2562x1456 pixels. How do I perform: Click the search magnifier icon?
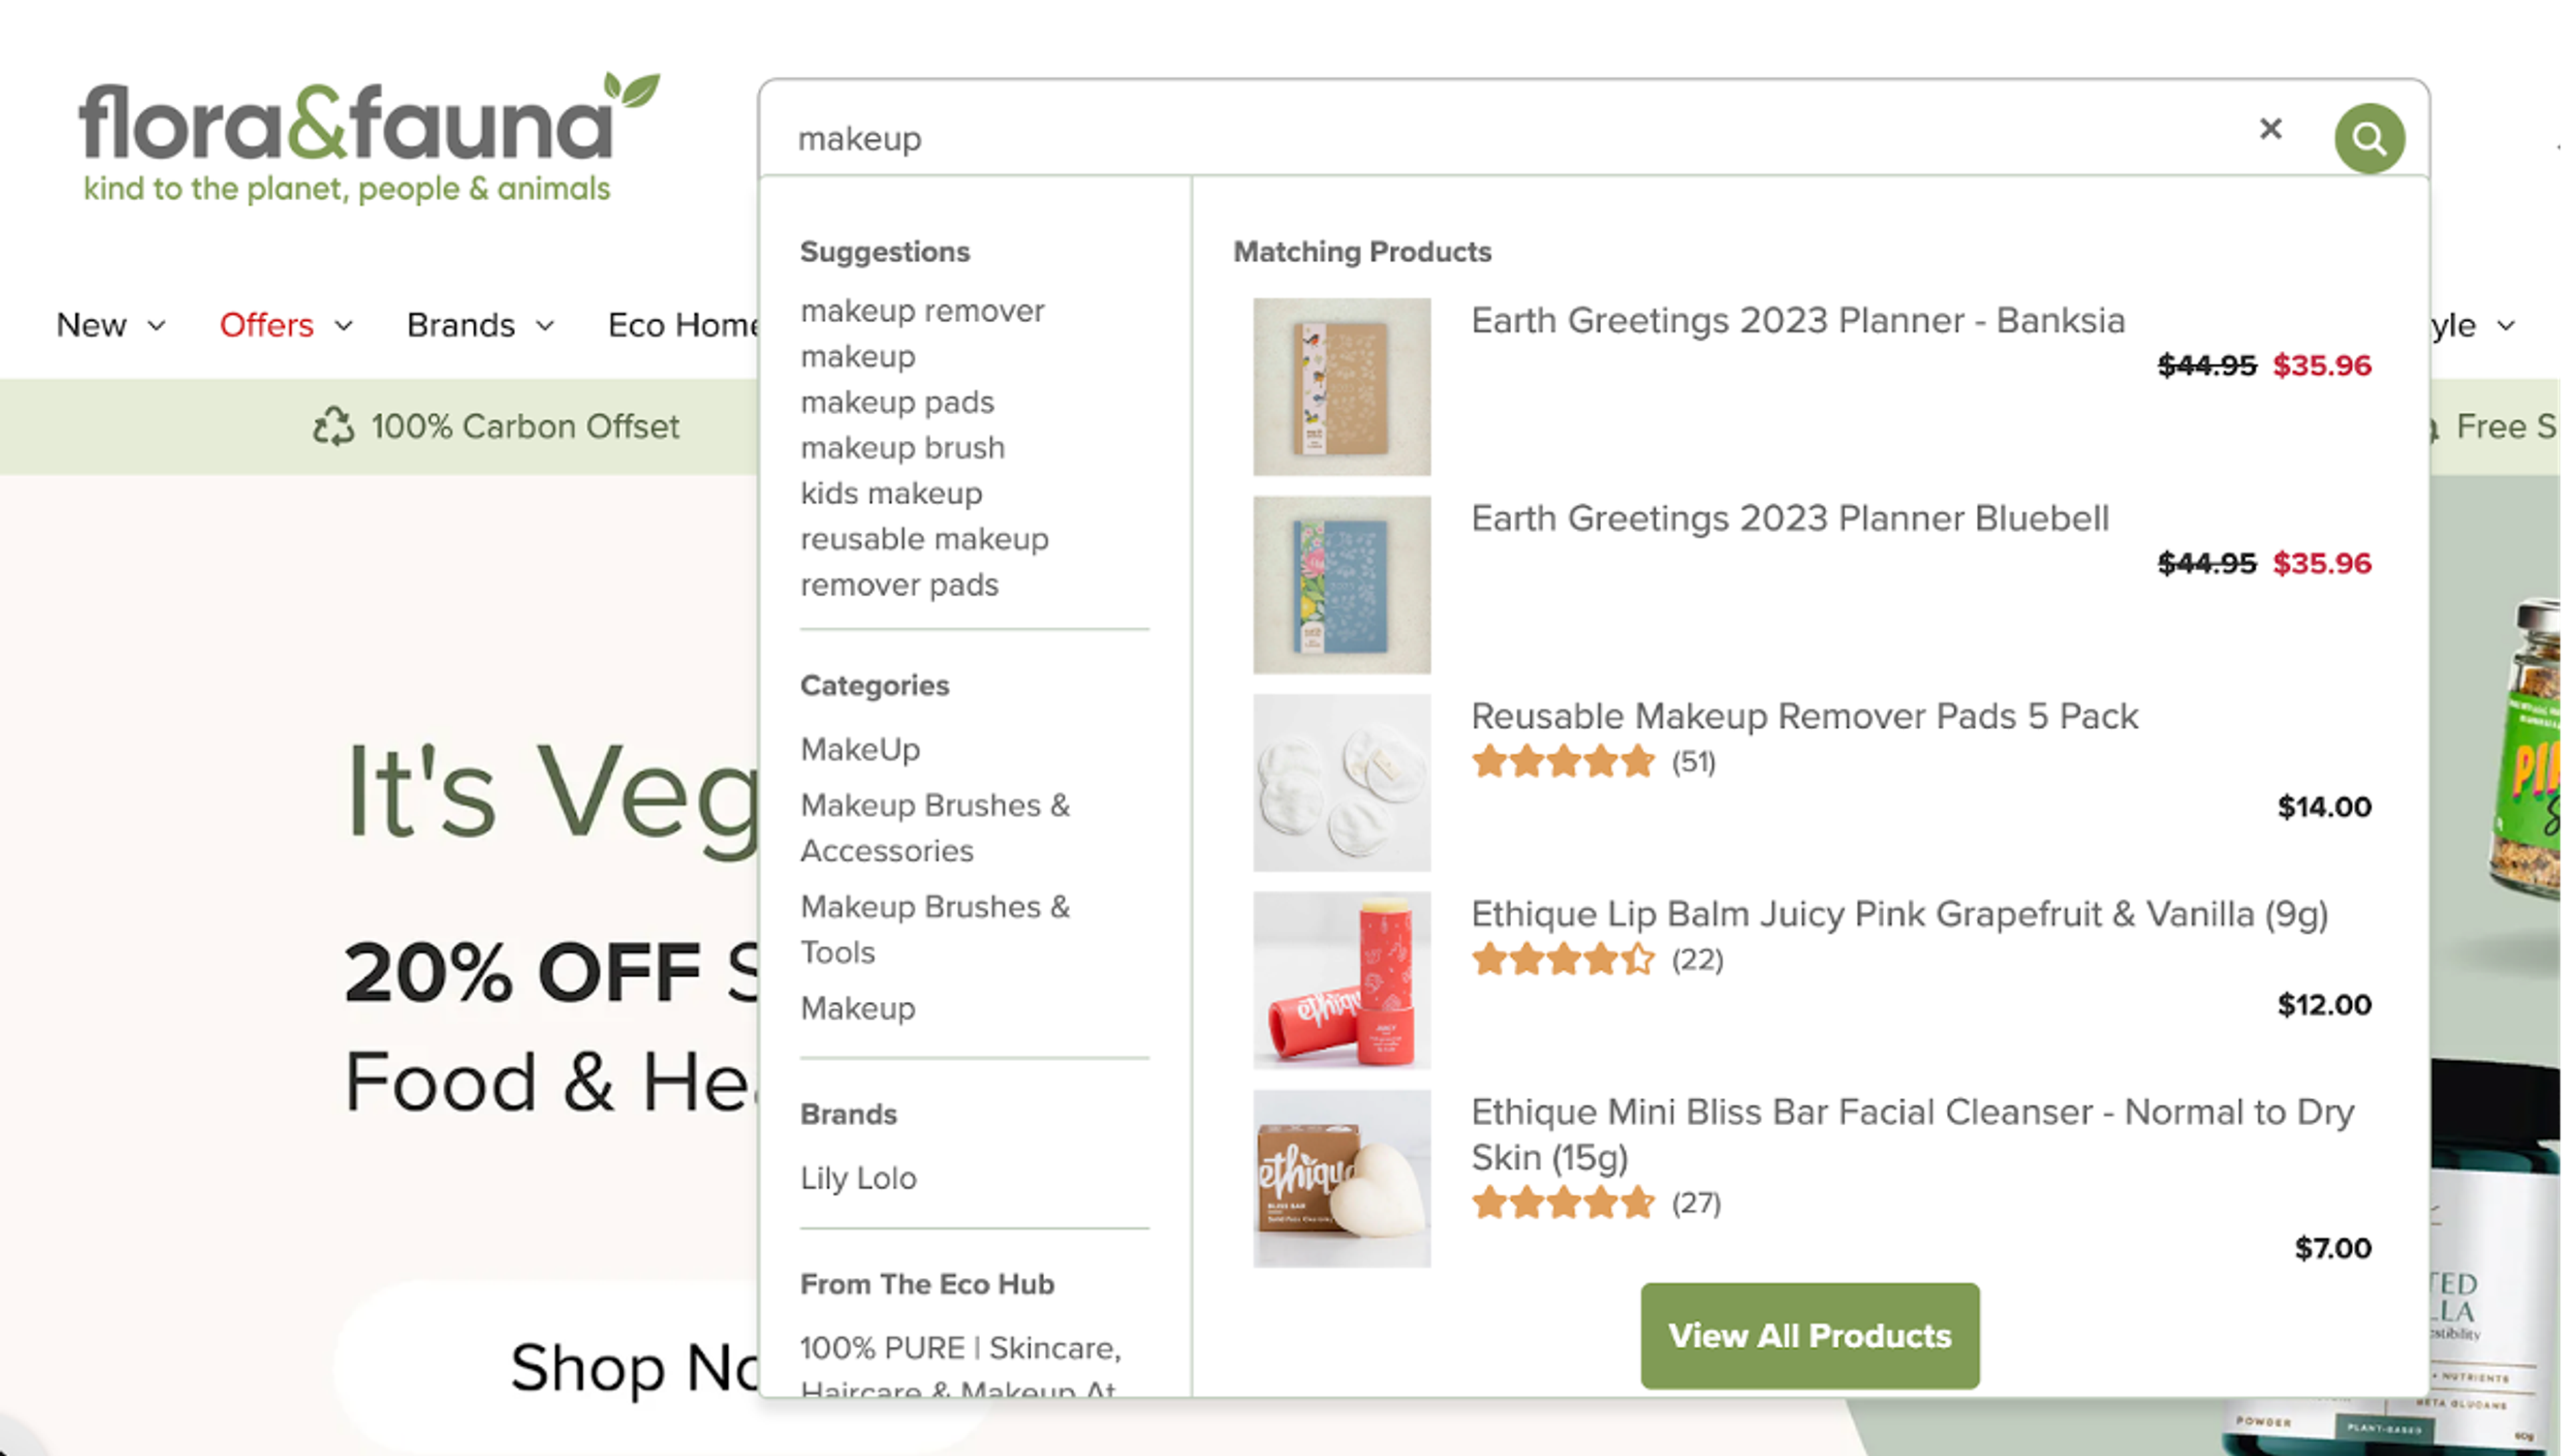(2369, 138)
